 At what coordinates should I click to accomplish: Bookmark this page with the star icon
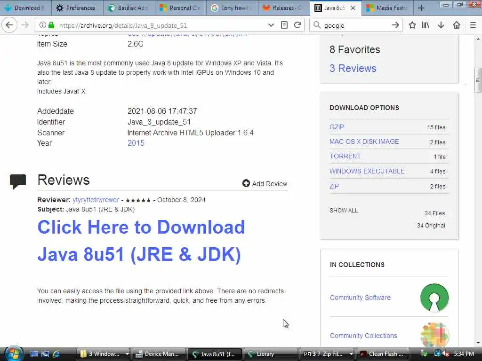coord(412,25)
